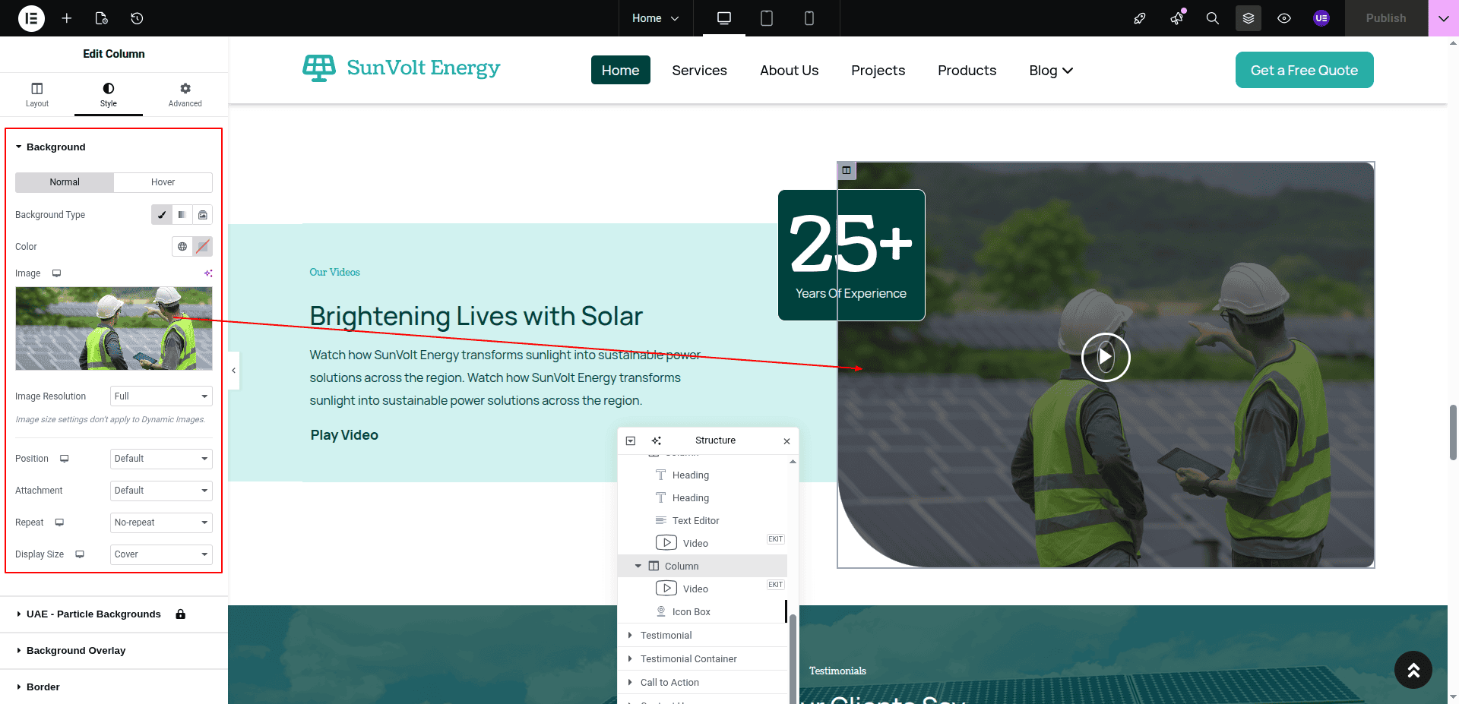Open the revision History icon
The width and height of the screenshot is (1459, 704).
(x=137, y=18)
